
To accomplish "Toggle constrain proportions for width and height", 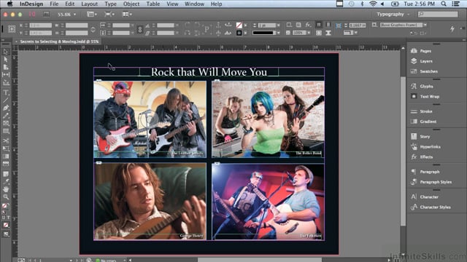I will pos(93,29).
